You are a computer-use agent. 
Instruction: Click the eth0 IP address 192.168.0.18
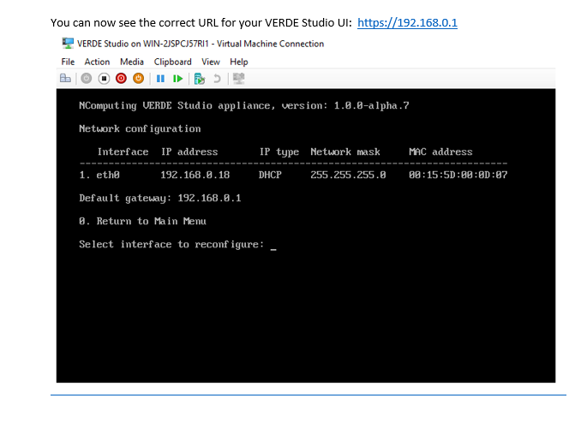pyautogui.click(x=195, y=175)
